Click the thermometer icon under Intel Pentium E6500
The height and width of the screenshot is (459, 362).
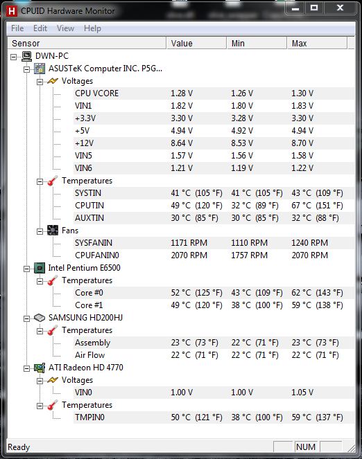[x=53, y=280]
